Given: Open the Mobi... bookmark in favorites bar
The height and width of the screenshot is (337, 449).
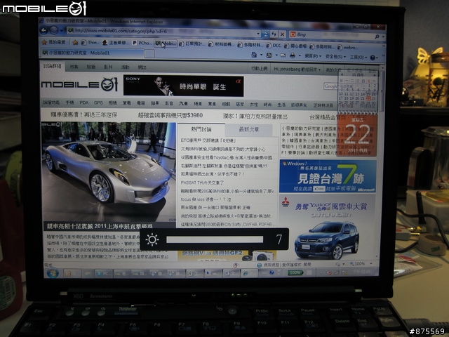Looking at the screenshot, I should point(166,44).
